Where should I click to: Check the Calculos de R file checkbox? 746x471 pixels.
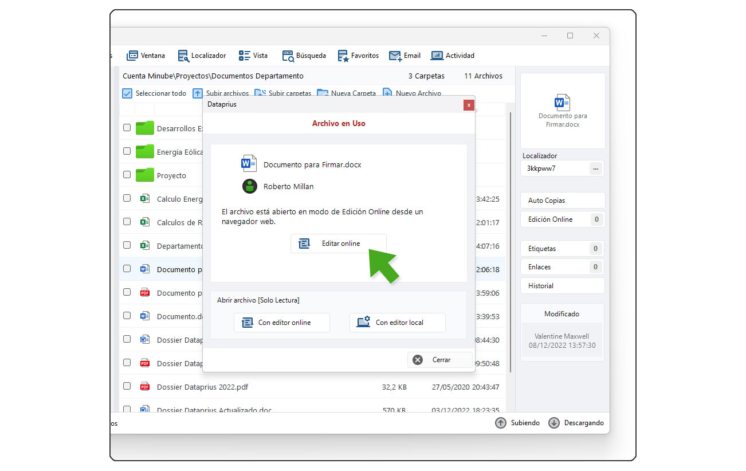click(x=127, y=222)
